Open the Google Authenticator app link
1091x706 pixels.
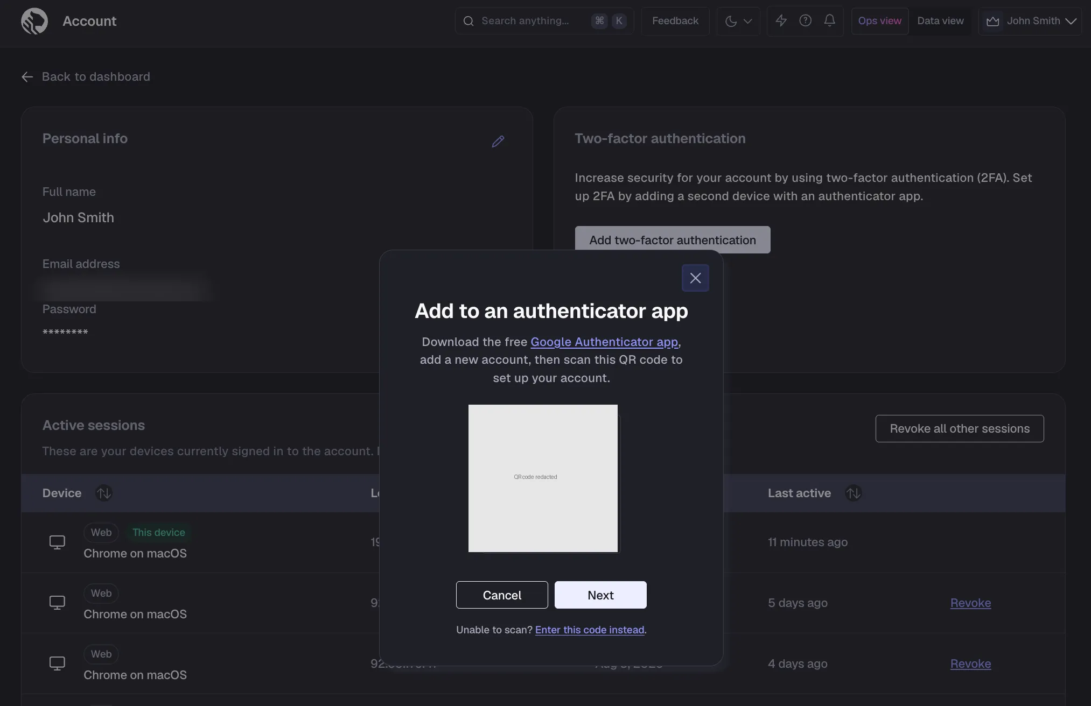point(604,342)
